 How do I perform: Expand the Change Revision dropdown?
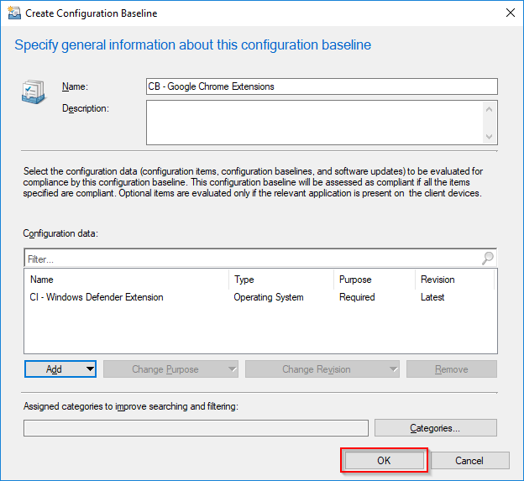322,369
